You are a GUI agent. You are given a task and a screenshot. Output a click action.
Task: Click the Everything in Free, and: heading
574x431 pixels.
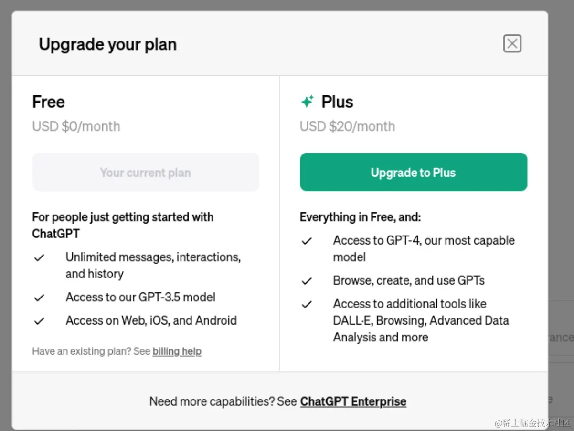click(360, 217)
